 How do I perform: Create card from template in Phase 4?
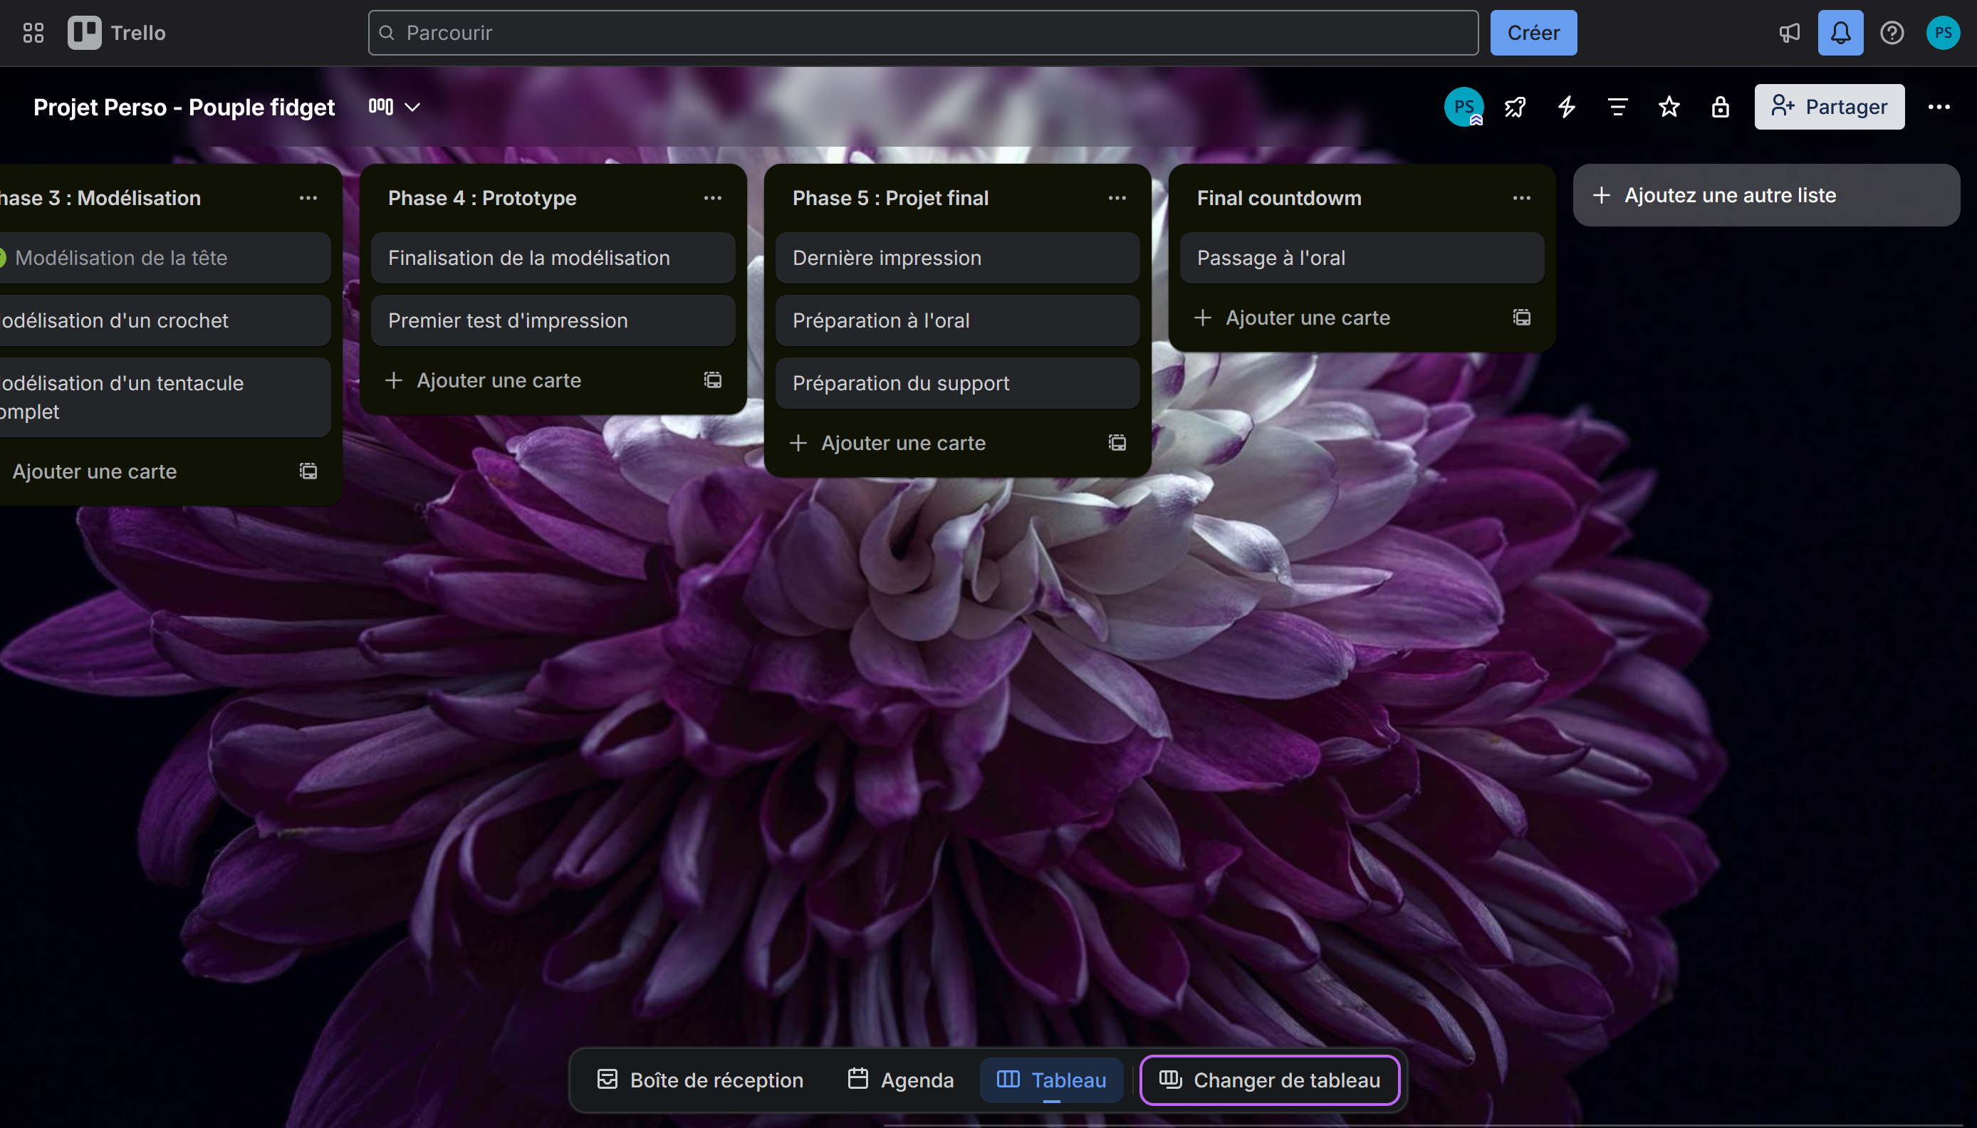[x=712, y=380]
